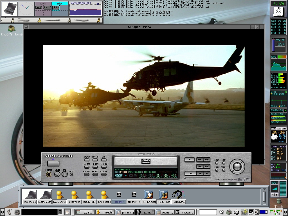Hide panel using right edge arrow

286,212
